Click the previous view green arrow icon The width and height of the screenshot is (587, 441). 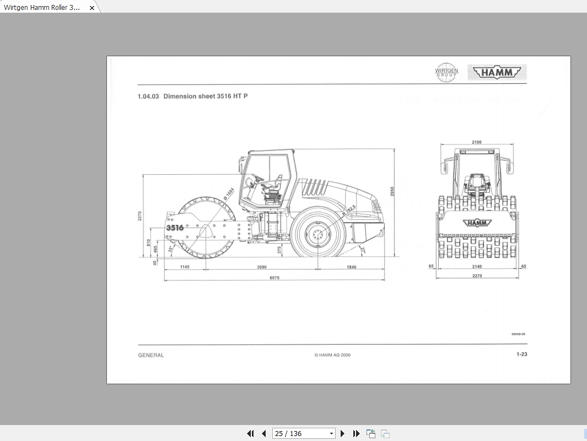click(x=370, y=433)
